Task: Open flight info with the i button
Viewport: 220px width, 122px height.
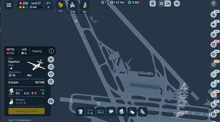Action: pyautogui.click(x=51, y=81)
